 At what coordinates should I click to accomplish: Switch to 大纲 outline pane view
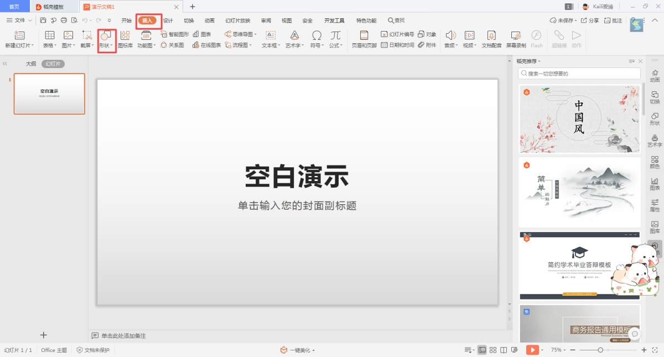(31, 64)
